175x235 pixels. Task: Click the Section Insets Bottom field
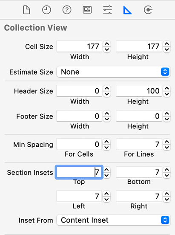pyautogui.click(x=139, y=172)
